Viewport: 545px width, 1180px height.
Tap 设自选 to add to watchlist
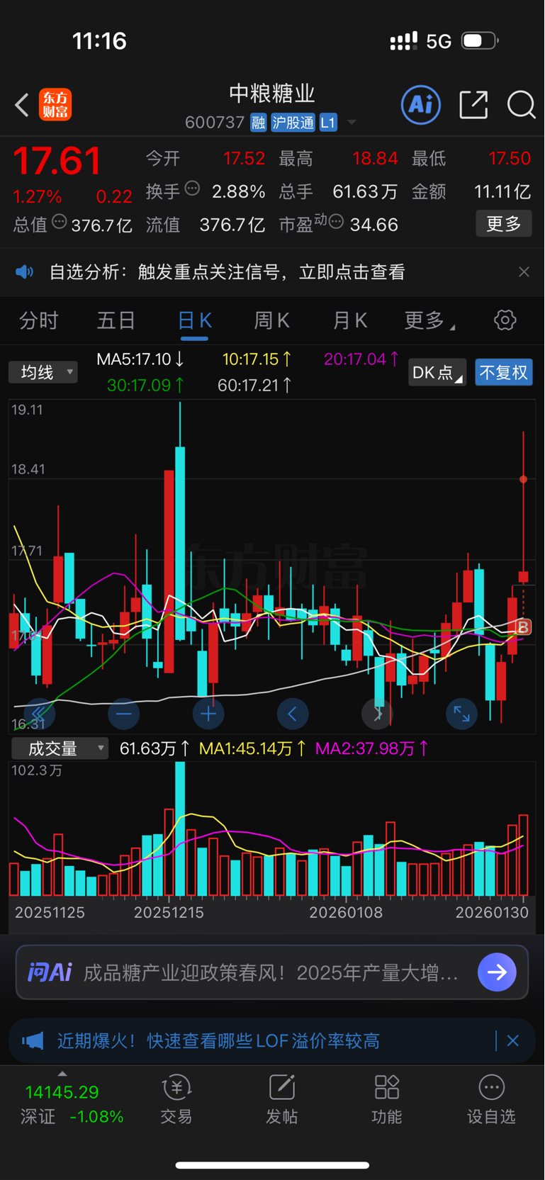(x=491, y=1100)
